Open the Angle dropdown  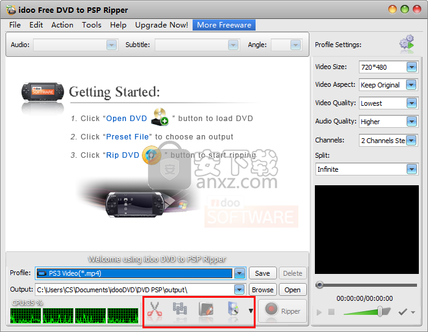295,45
